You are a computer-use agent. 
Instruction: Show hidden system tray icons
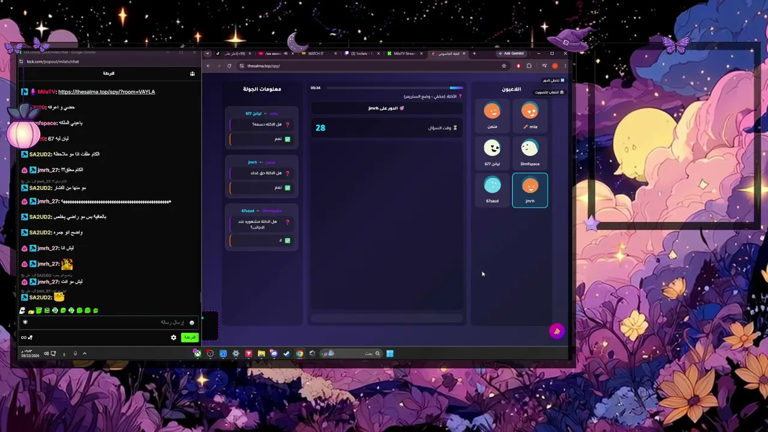point(85,353)
